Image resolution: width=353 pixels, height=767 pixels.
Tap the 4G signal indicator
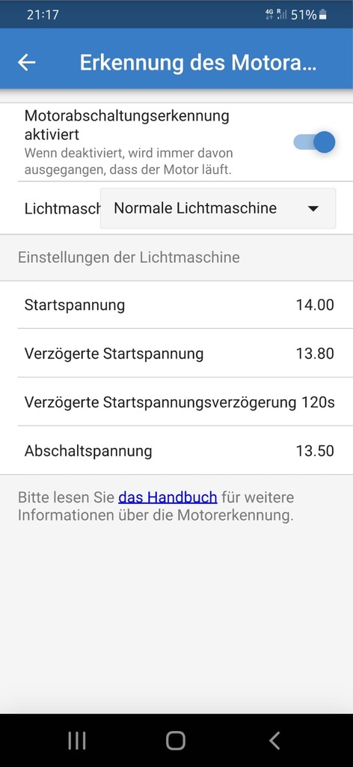[x=269, y=15]
